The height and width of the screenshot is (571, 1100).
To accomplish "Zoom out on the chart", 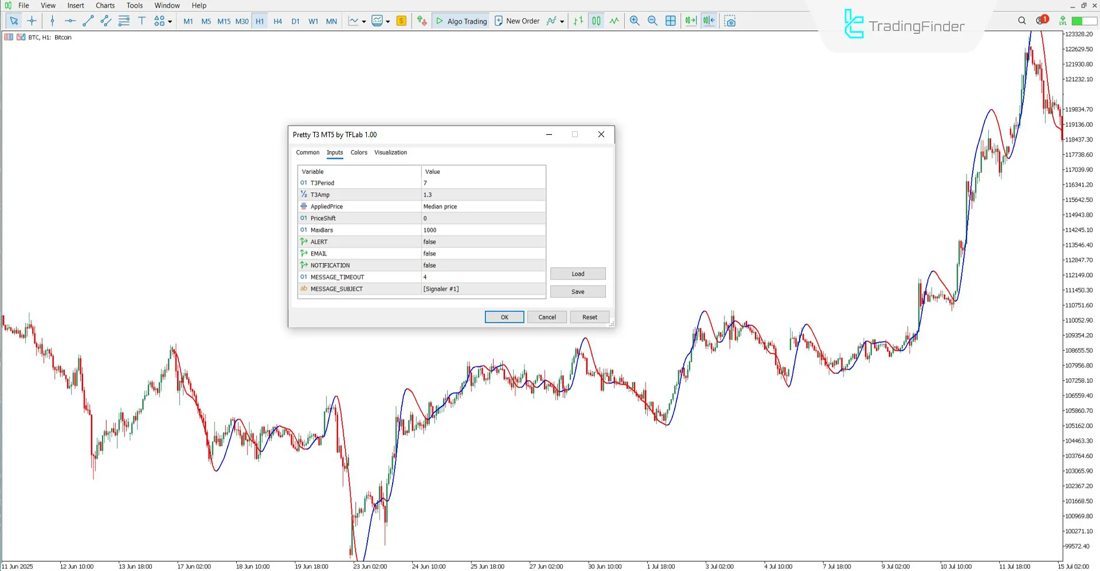I will 652,21.
